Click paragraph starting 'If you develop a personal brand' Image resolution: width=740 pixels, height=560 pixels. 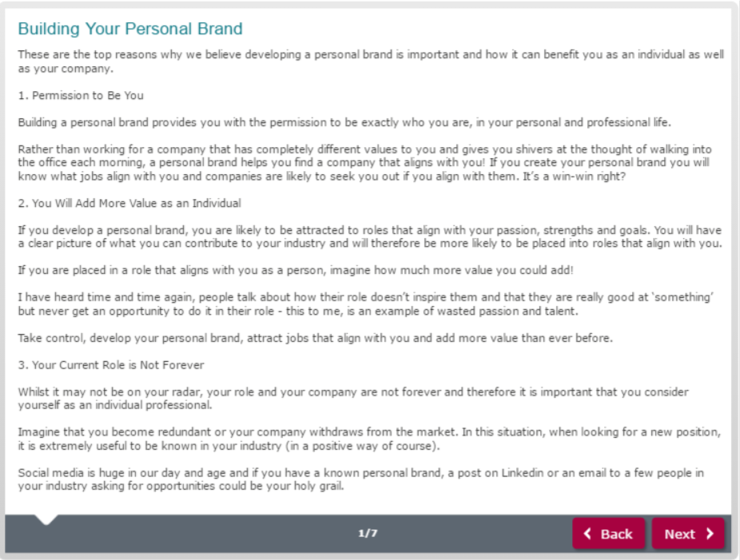pos(370,236)
